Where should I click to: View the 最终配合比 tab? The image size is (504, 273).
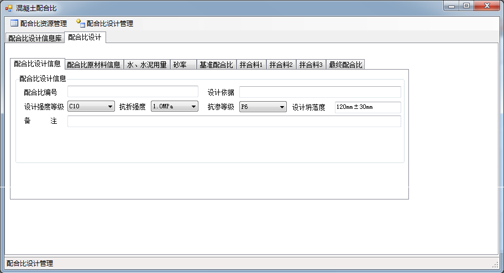[x=345, y=65]
